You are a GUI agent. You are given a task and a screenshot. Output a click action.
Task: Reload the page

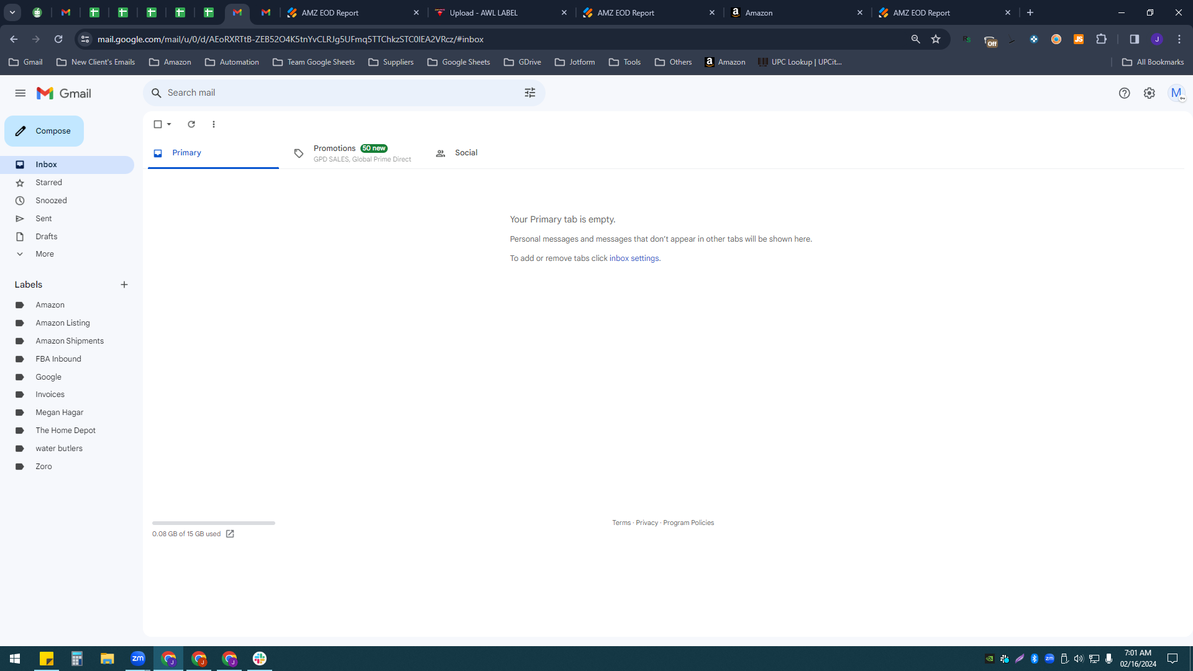pos(58,39)
